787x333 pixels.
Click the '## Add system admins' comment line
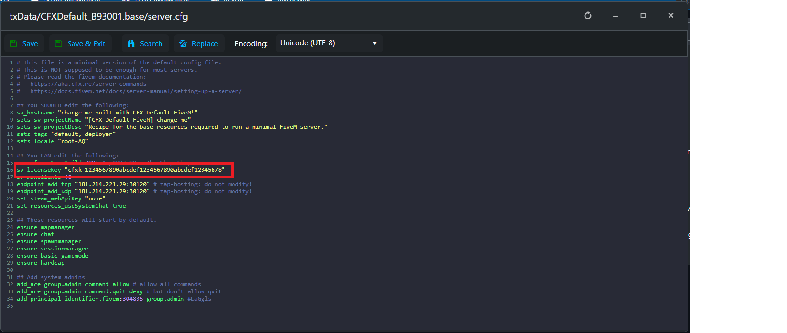pyautogui.click(x=51, y=277)
